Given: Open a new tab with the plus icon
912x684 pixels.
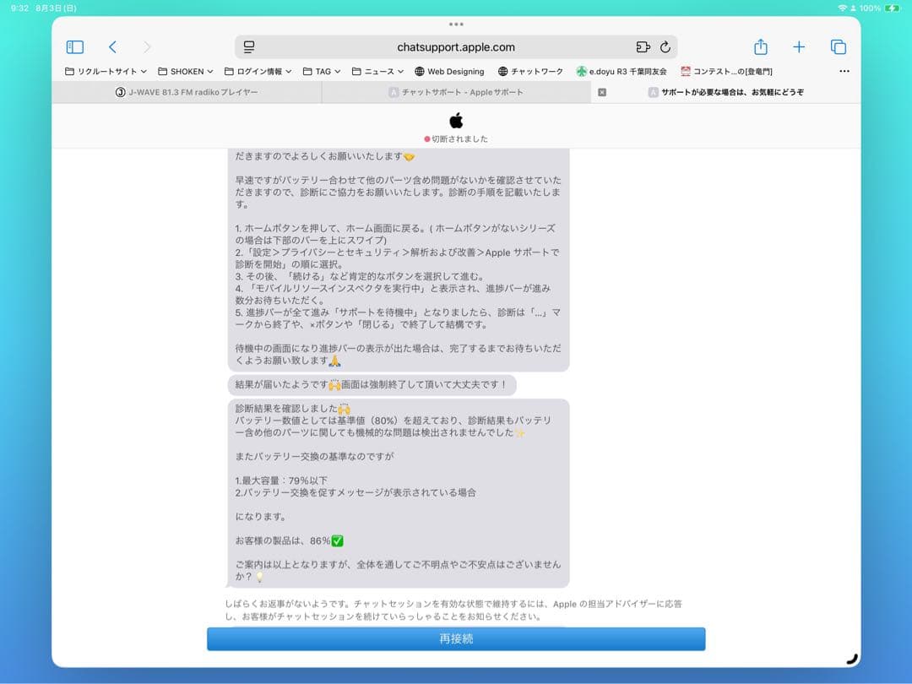Looking at the screenshot, I should 799,47.
